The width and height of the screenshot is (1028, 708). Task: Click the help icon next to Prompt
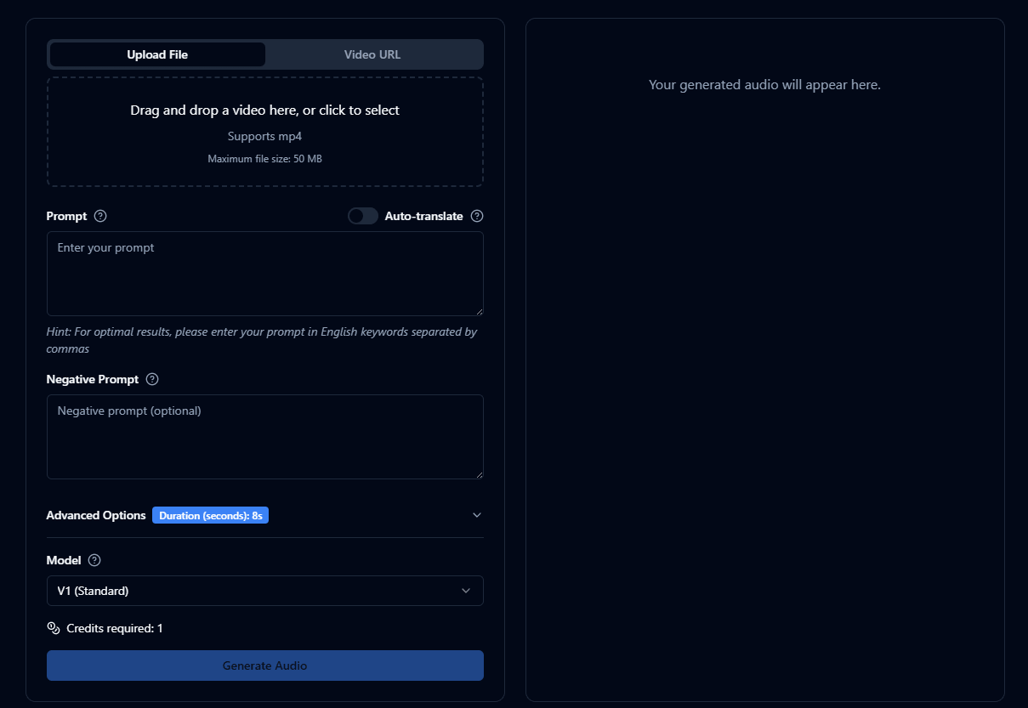tap(100, 216)
